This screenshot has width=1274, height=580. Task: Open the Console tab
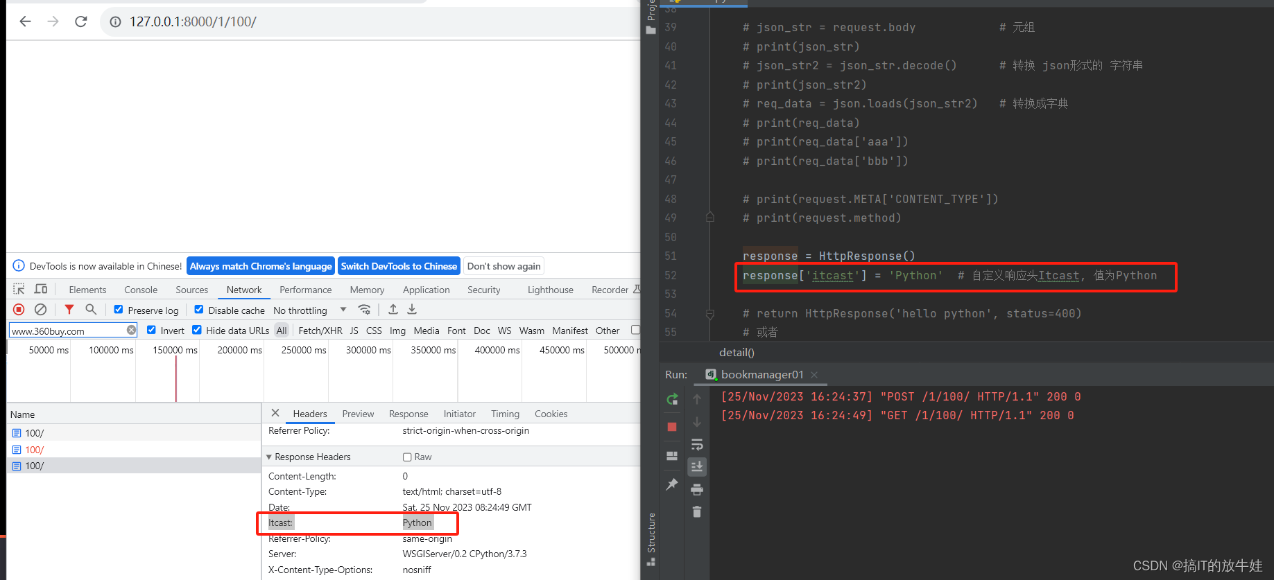tap(141, 290)
